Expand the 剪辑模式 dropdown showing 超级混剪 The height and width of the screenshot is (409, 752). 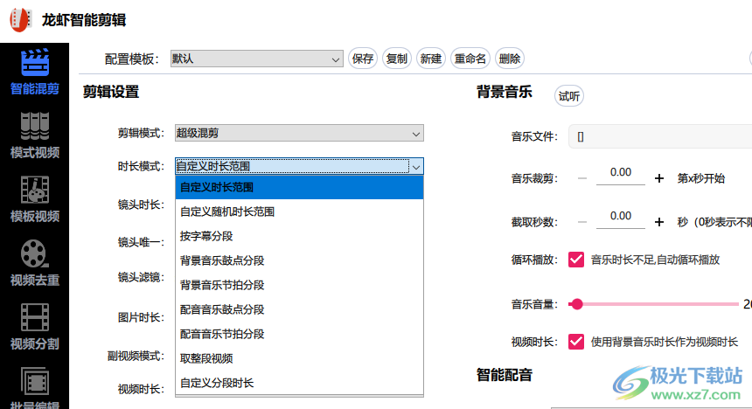(x=299, y=134)
